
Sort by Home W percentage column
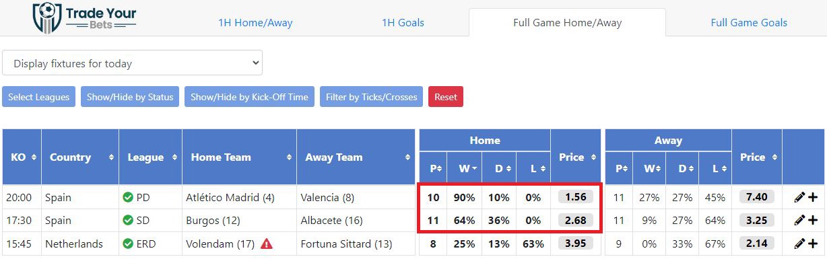(x=466, y=169)
